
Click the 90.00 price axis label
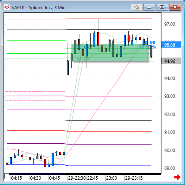(170, 151)
